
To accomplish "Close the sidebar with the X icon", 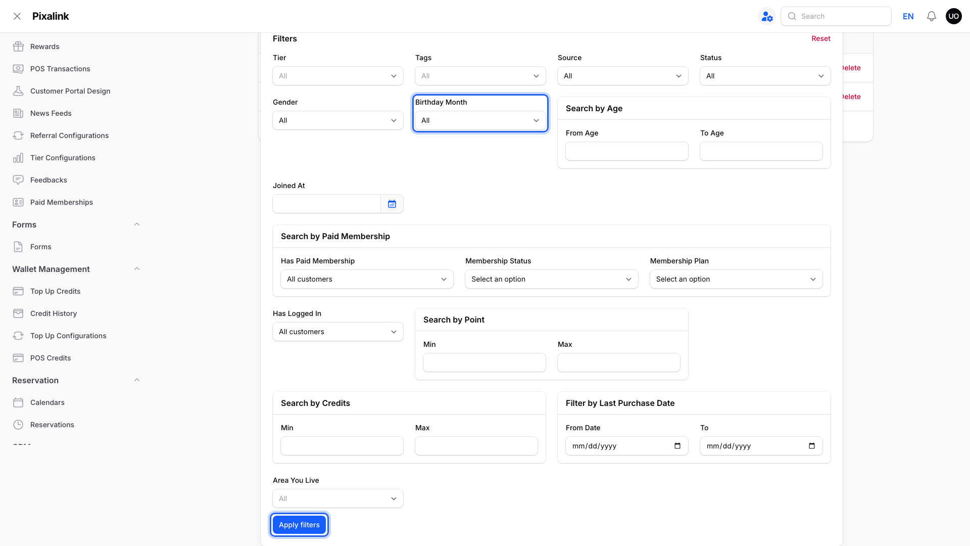I will 17,16.
